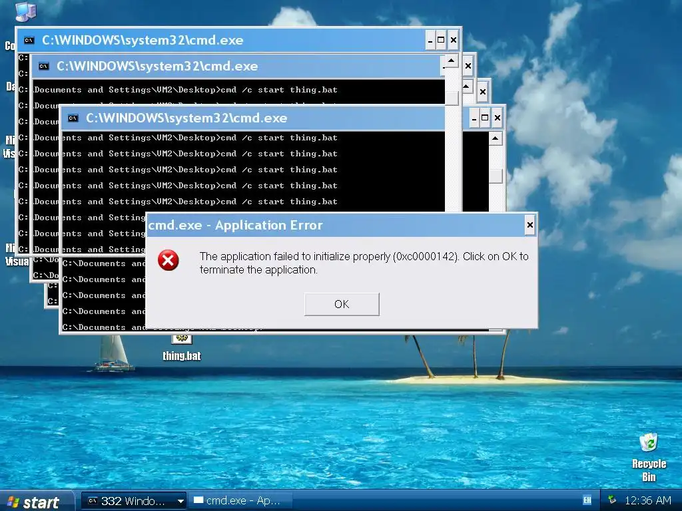
Task: Click the EN language indicator in the taskbar
Action: (x=587, y=500)
